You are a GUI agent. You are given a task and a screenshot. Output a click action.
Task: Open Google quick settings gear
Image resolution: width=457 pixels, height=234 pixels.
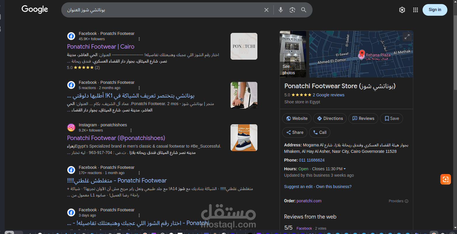[402, 10]
